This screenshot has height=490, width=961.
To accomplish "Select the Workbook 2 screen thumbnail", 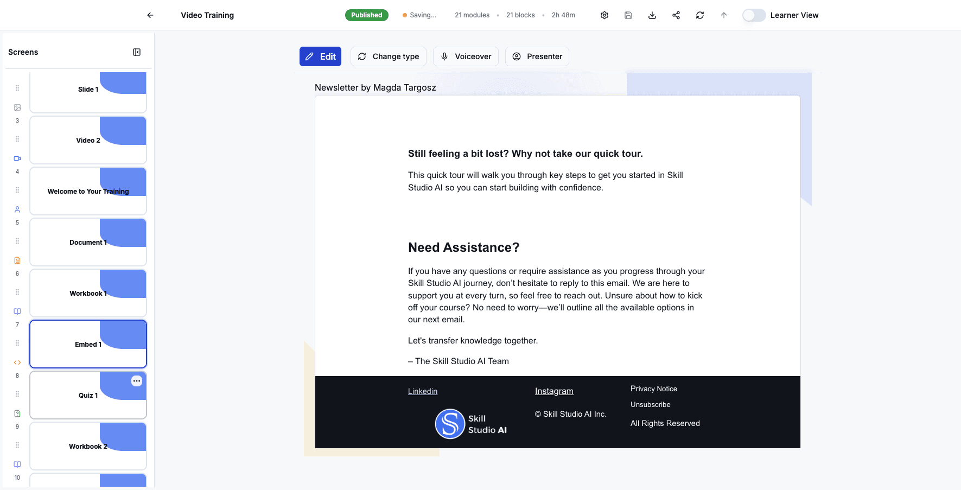I will coord(87,446).
